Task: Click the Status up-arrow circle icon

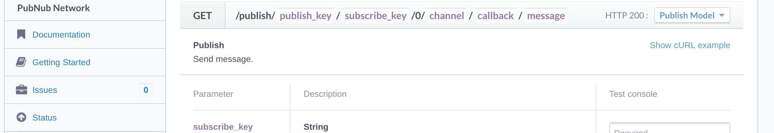Action: (x=21, y=117)
